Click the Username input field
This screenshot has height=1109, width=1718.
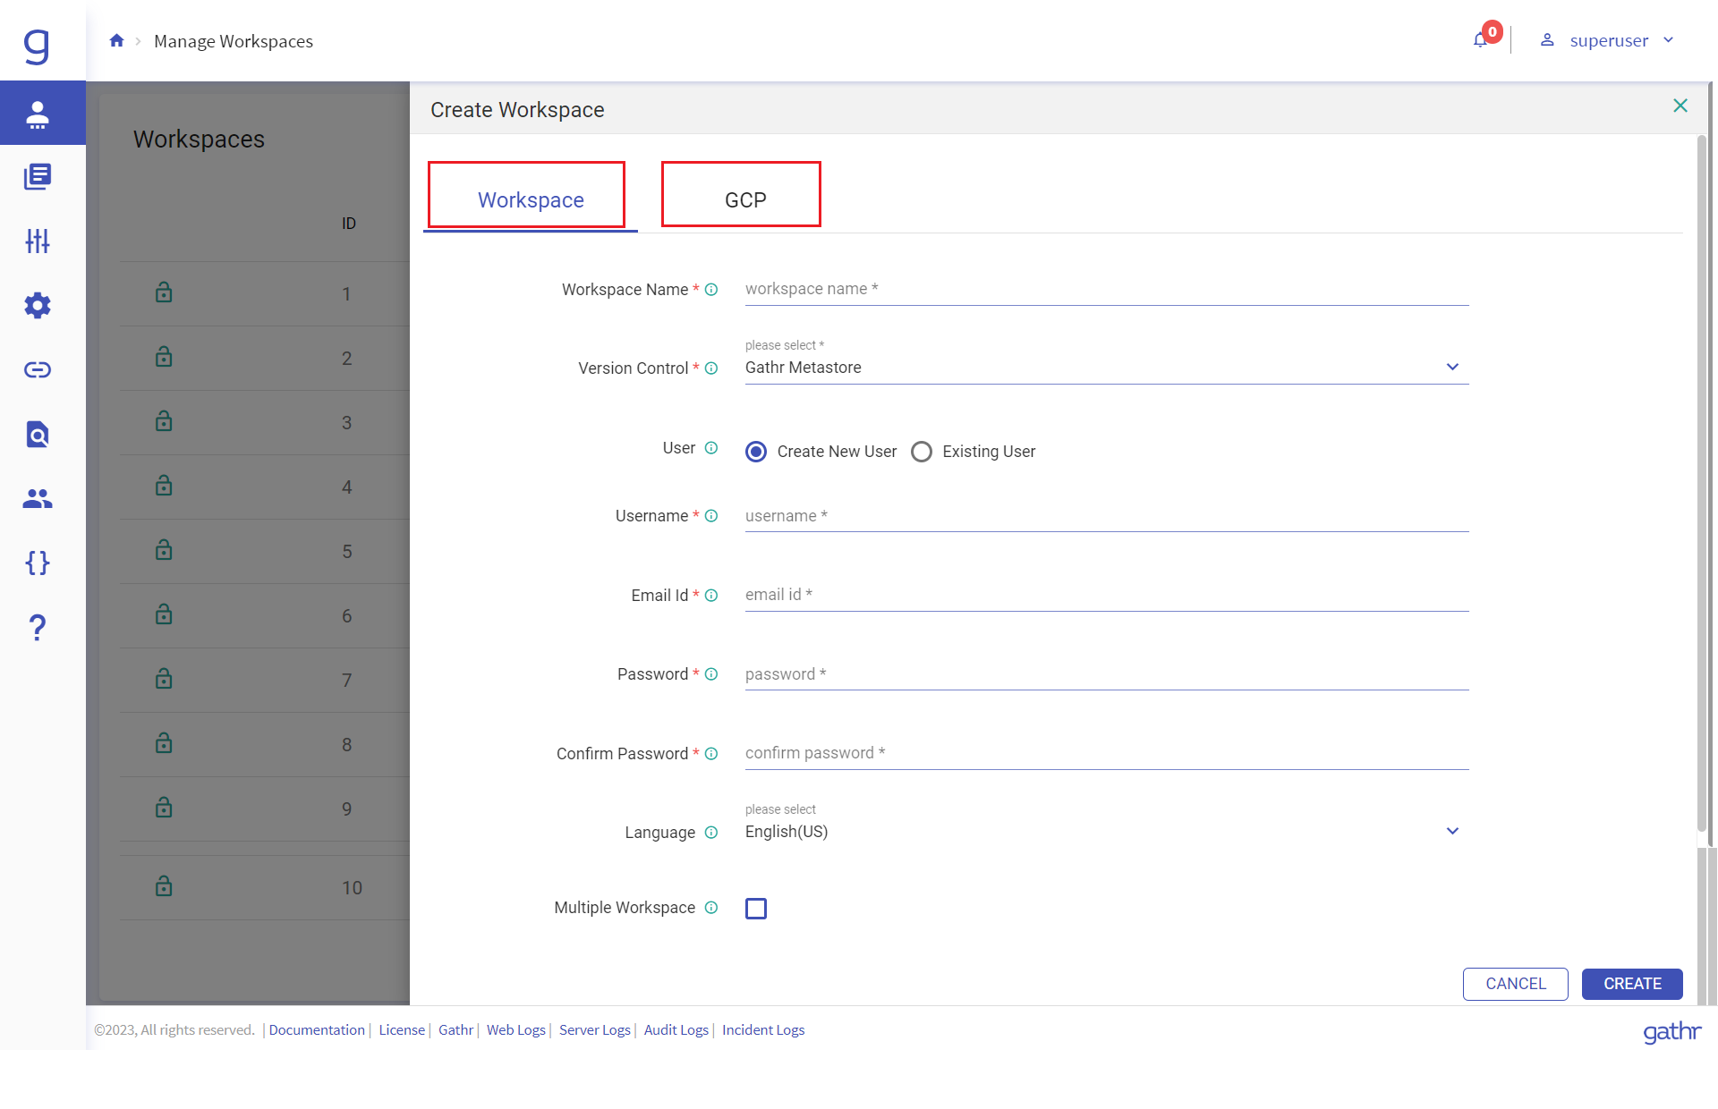pyautogui.click(x=1107, y=516)
